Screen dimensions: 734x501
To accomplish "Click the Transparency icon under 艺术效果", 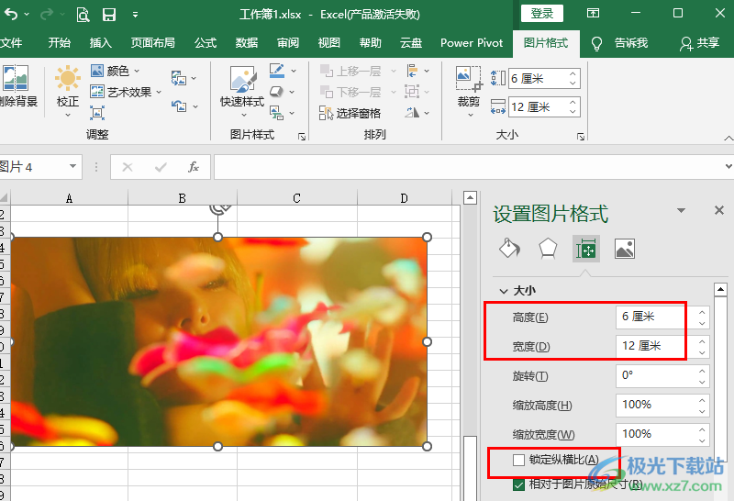I will pyautogui.click(x=97, y=113).
